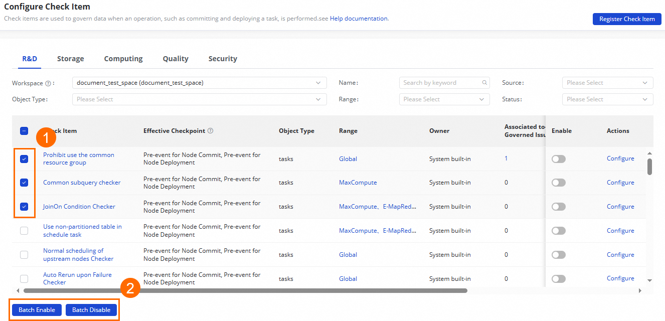
Task: Switch to the Storage tab
Action: pyautogui.click(x=71, y=59)
